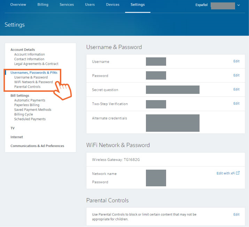
Task: Expand the TV section in sidebar
Action: (13, 128)
